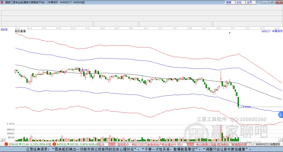The width and height of the screenshot is (283, 152).
Task: Click the orange 深 Shenzhen index icon
Action: pyautogui.click(x=54, y=144)
